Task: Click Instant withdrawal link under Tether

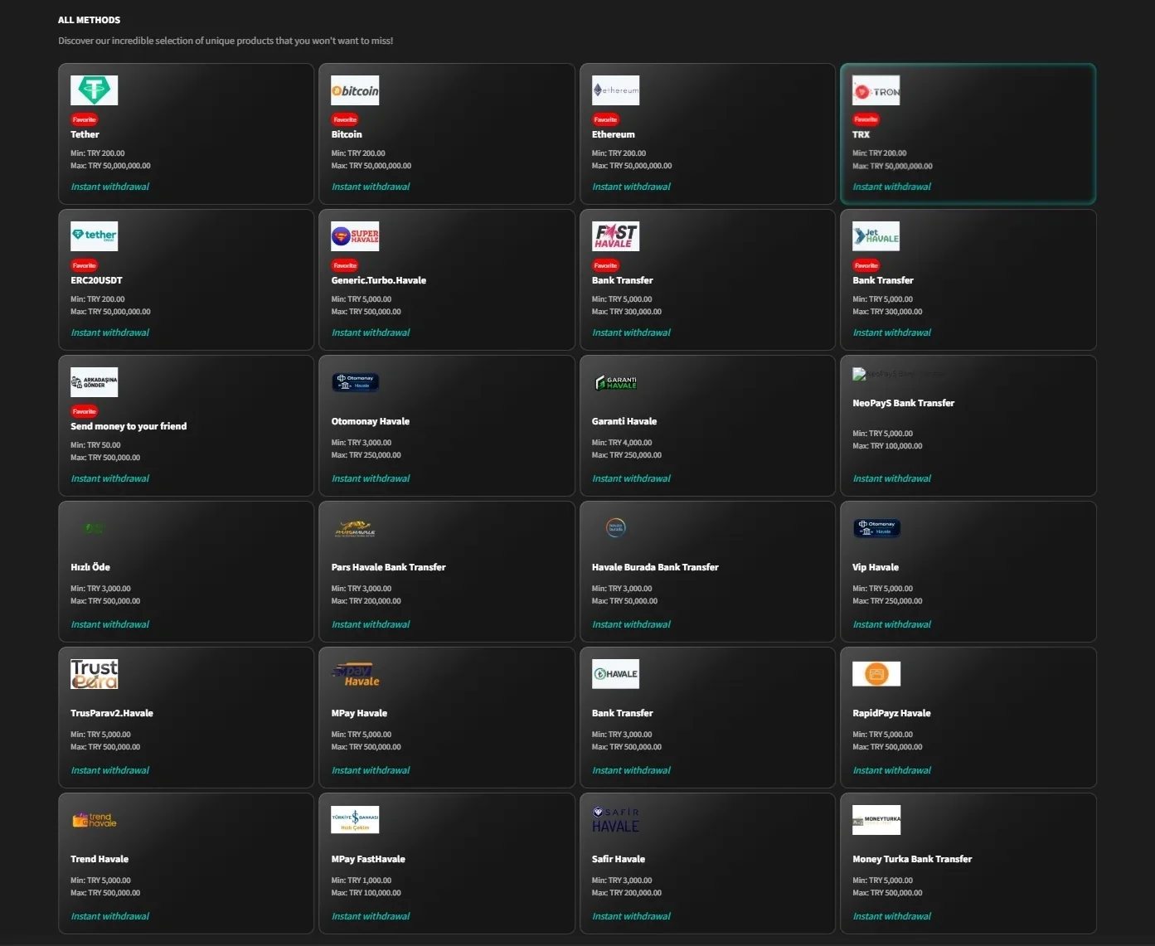Action: tap(110, 187)
